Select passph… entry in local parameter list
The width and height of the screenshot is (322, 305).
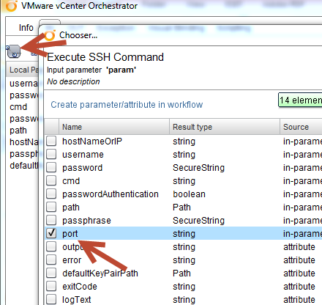pyautogui.click(x=24, y=154)
